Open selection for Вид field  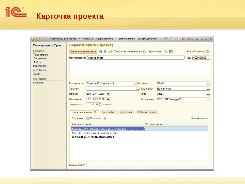pos(208,94)
